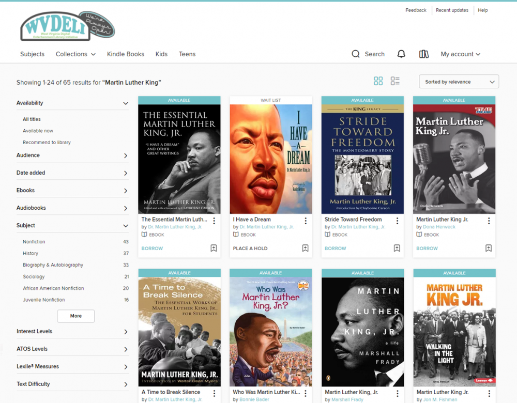Open the Help link
Screen dimensions: 517x403
[x=483, y=10]
